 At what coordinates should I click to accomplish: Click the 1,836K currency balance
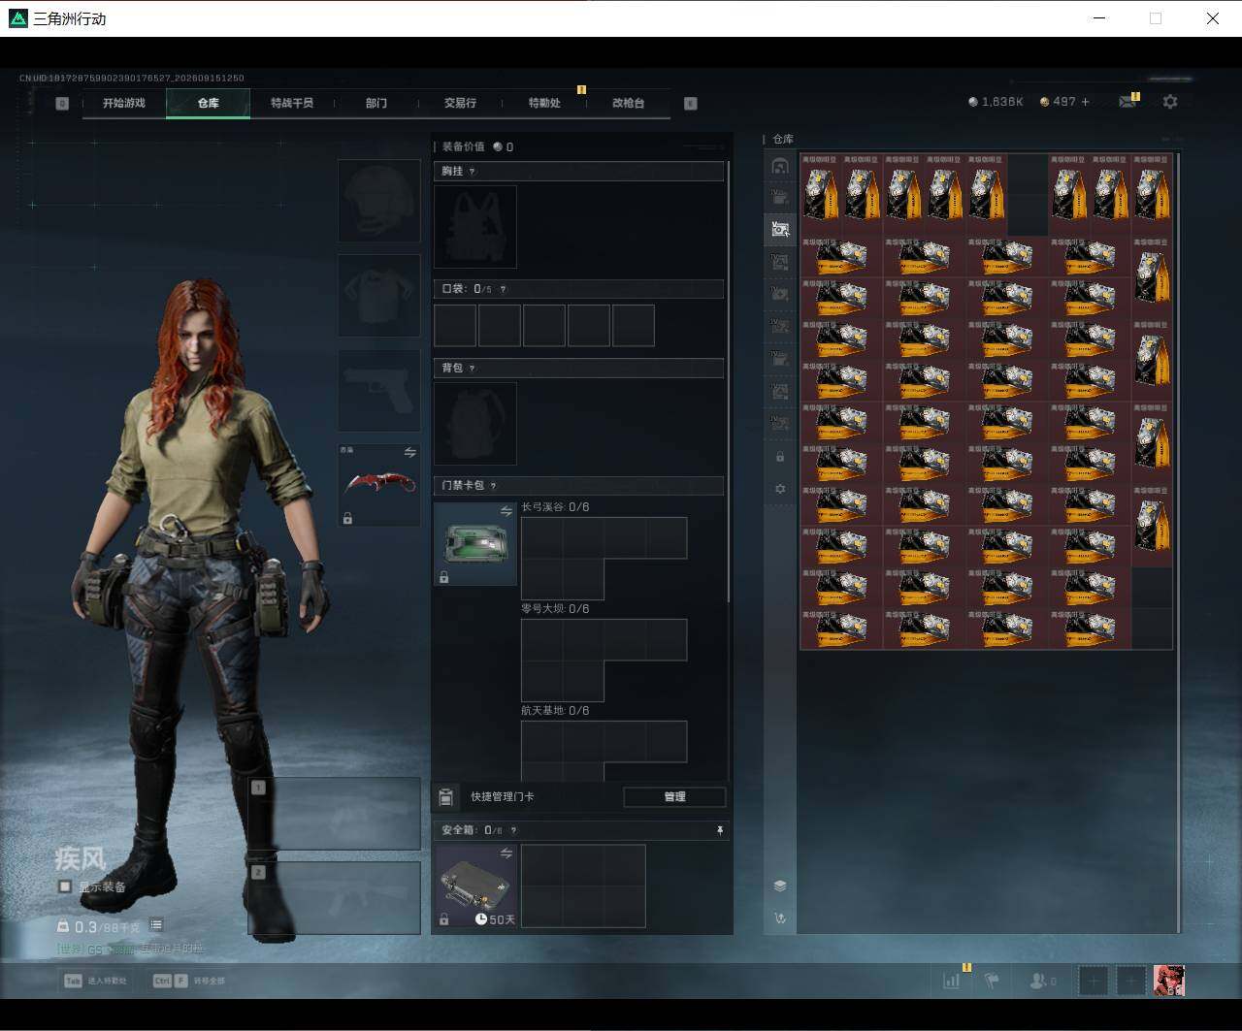point(996,102)
